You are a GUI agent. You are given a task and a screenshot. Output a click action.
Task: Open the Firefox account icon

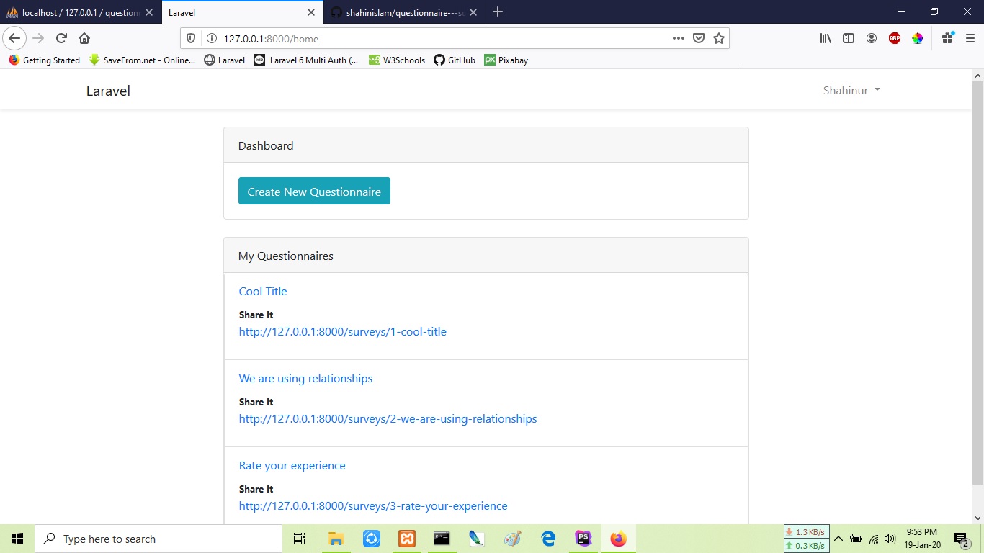click(x=872, y=38)
